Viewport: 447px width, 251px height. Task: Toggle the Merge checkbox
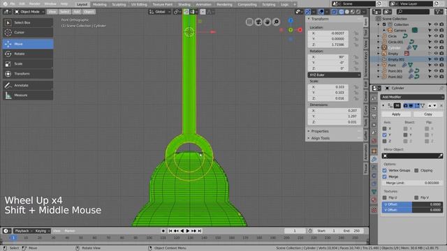tap(384, 176)
